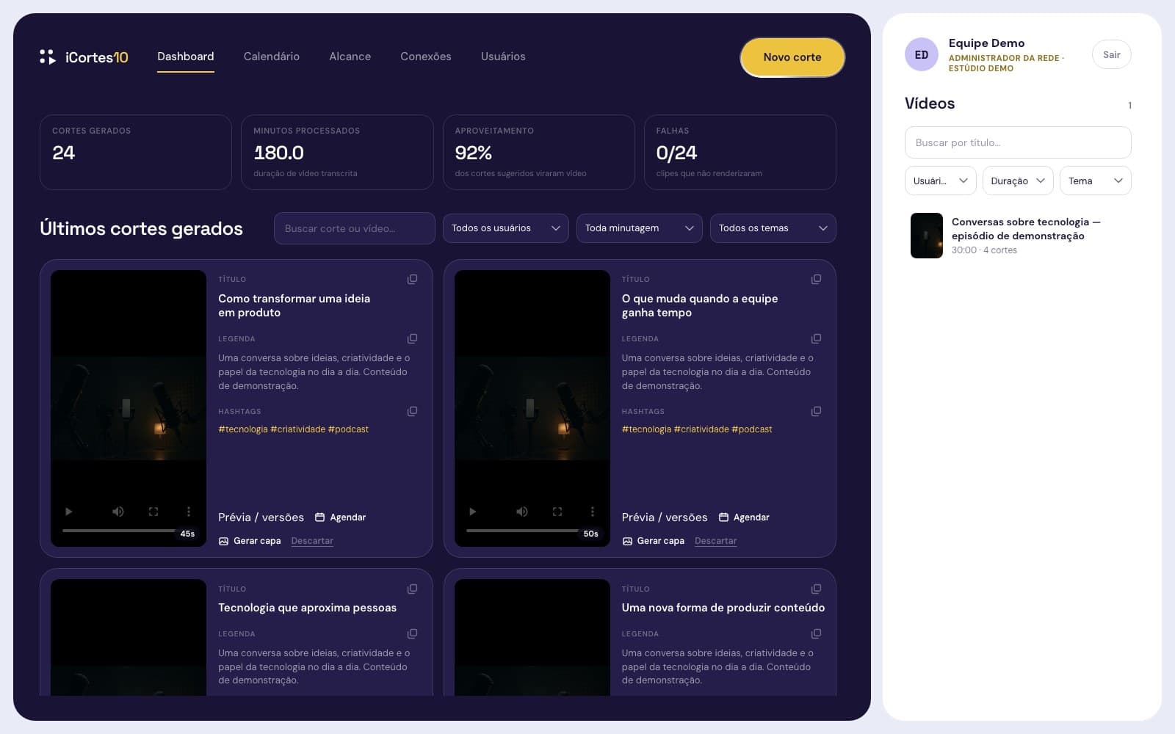Copy legenda of 'Como transformar uma ideia' card
Screen dimensions: 1175x734
413,338
